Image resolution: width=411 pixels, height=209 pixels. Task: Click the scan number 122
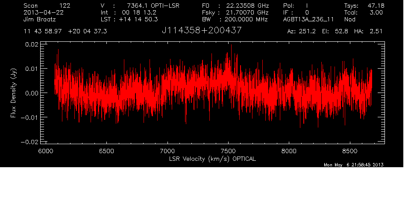65,6
